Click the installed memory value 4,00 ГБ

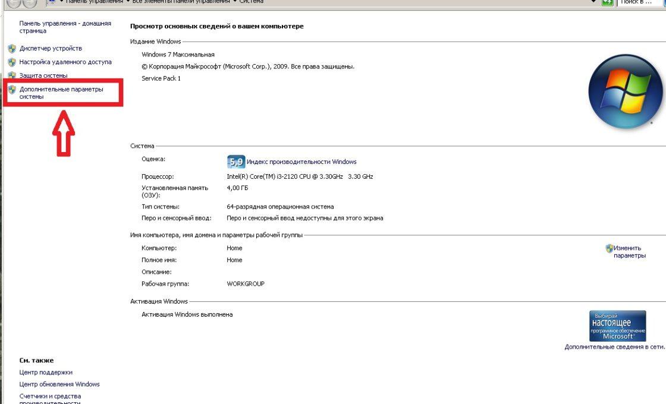coord(237,188)
